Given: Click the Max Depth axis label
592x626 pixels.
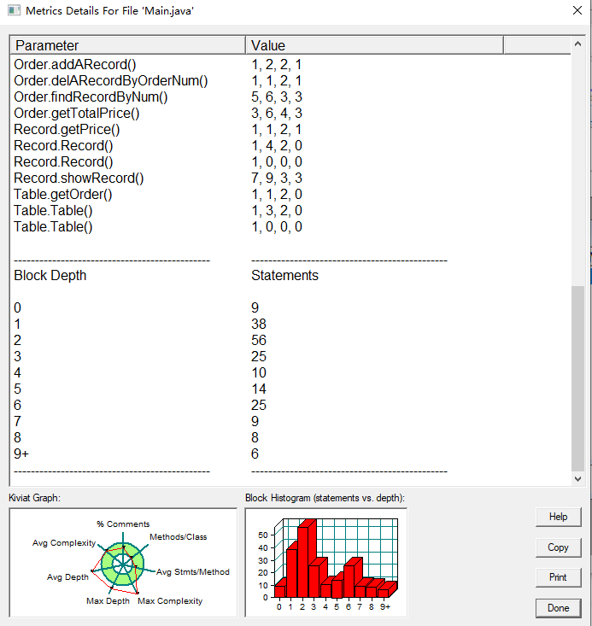Looking at the screenshot, I should tap(108, 601).
